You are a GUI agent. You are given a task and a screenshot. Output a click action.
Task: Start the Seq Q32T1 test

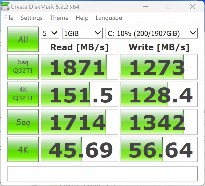tap(23, 67)
